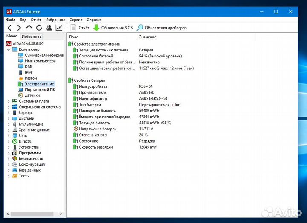The height and width of the screenshot is (223, 307).
Task: Open the Сервис menu
Action: (x=75, y=20)
